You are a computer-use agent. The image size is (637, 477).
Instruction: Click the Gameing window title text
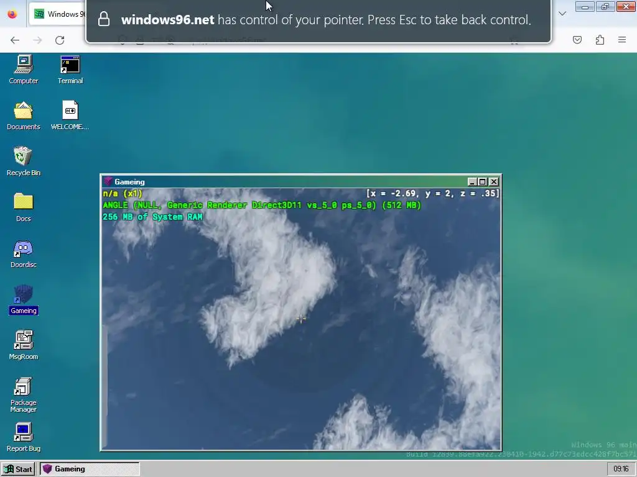[x=129, y=182]
